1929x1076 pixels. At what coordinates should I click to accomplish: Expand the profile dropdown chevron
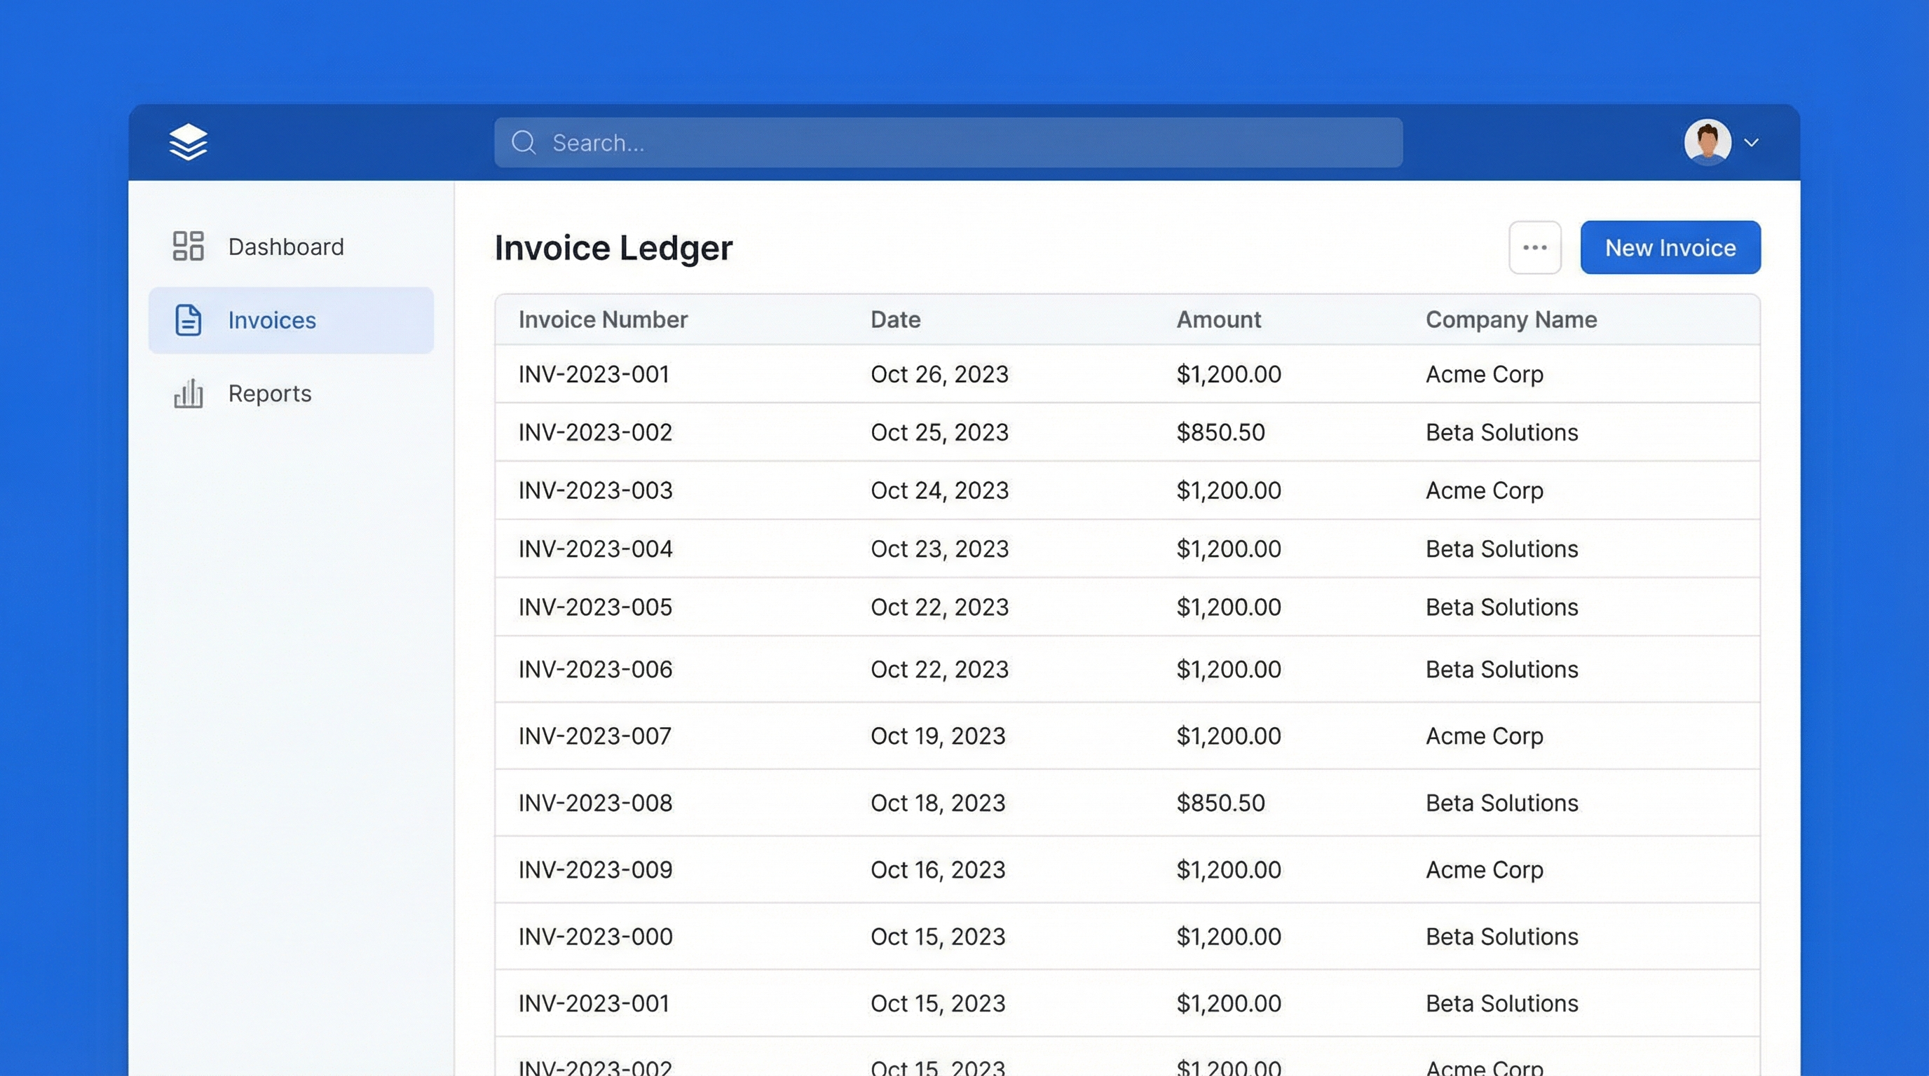coord(1751,142)
